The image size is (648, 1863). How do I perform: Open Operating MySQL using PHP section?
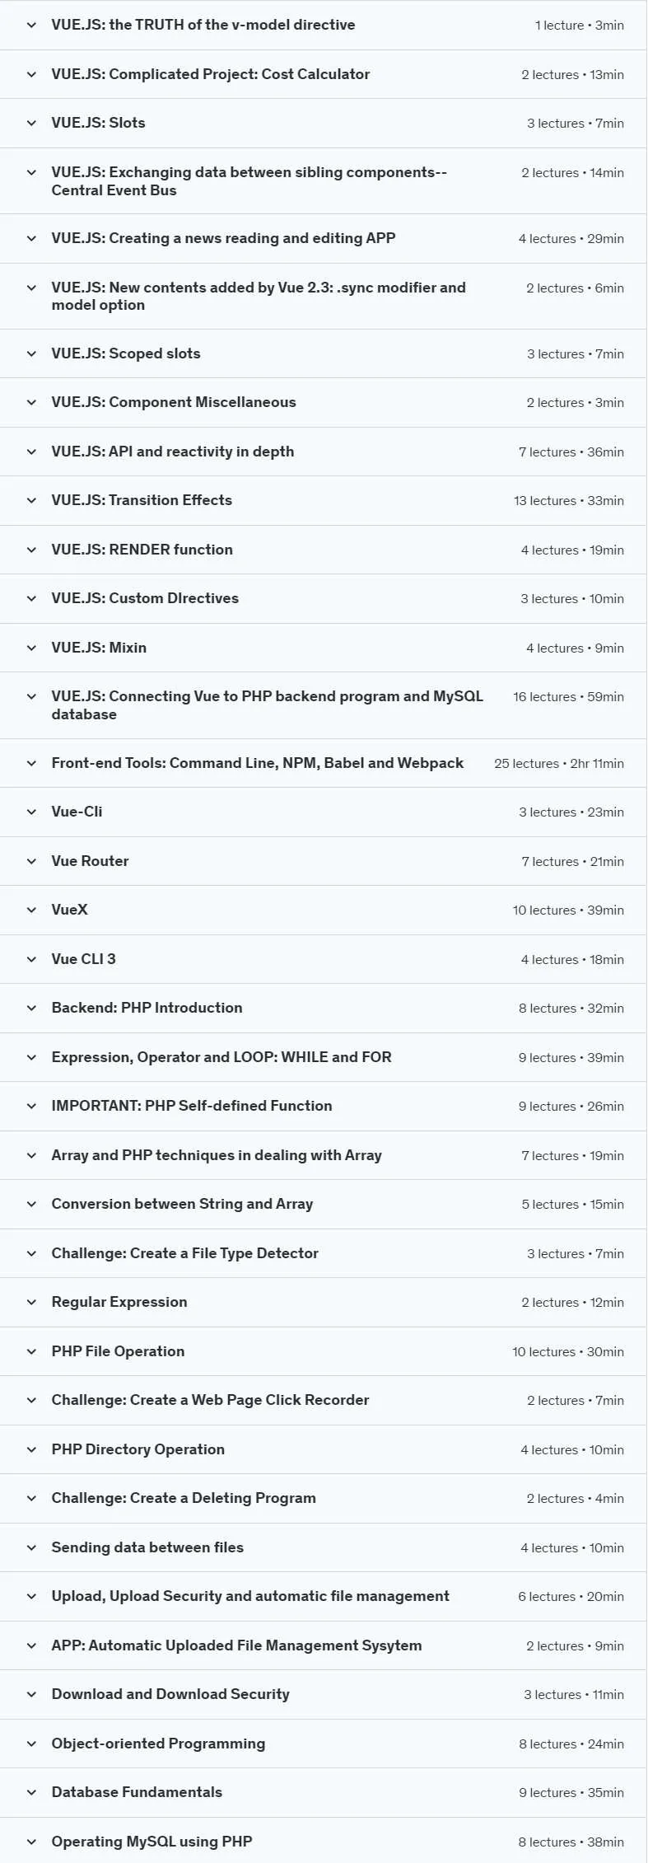tap(324, 1842)
